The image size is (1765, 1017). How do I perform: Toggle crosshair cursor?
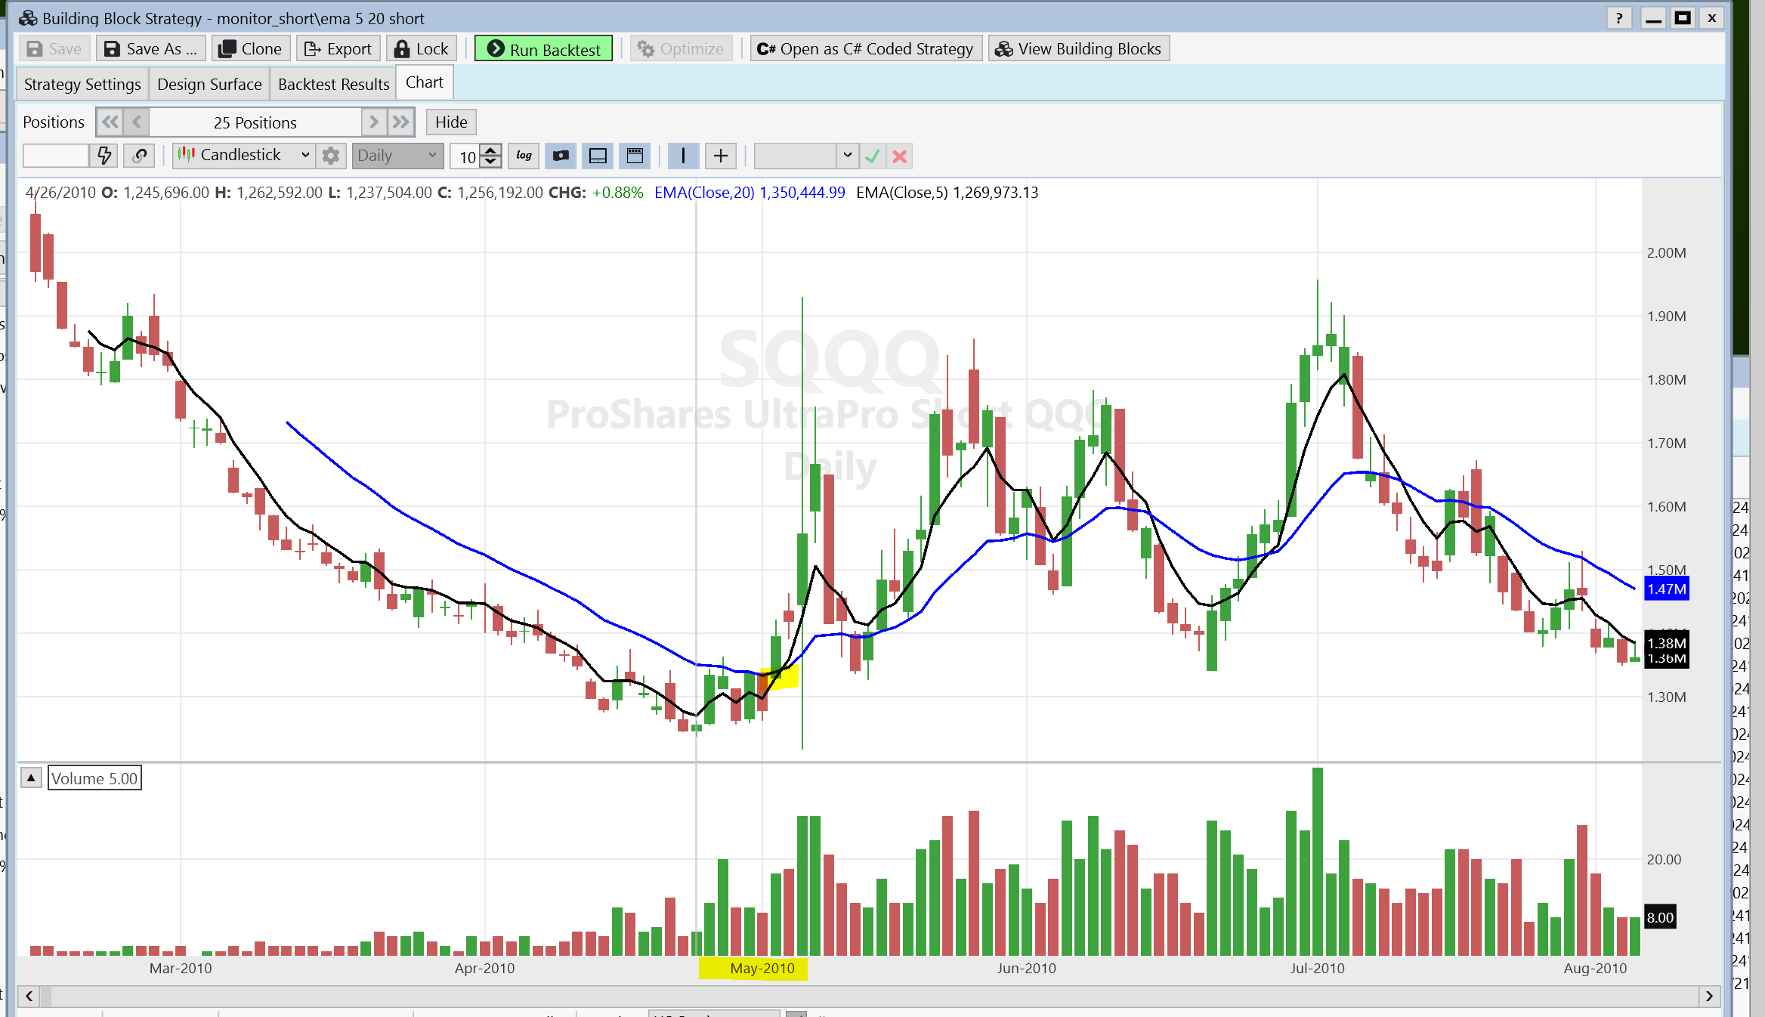[x=721, y=156]
